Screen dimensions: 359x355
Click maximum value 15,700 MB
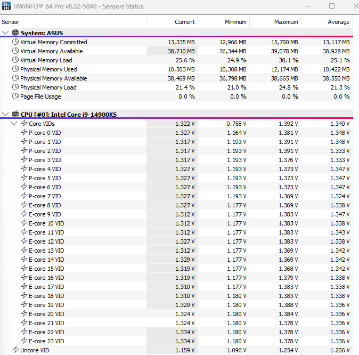click(x=284, y=42)
